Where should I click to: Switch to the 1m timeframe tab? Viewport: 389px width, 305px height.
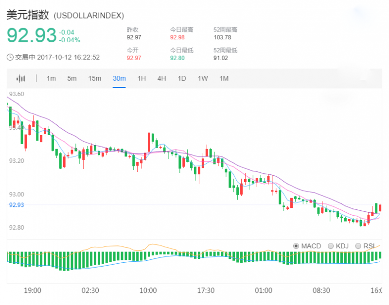(51, 78)
